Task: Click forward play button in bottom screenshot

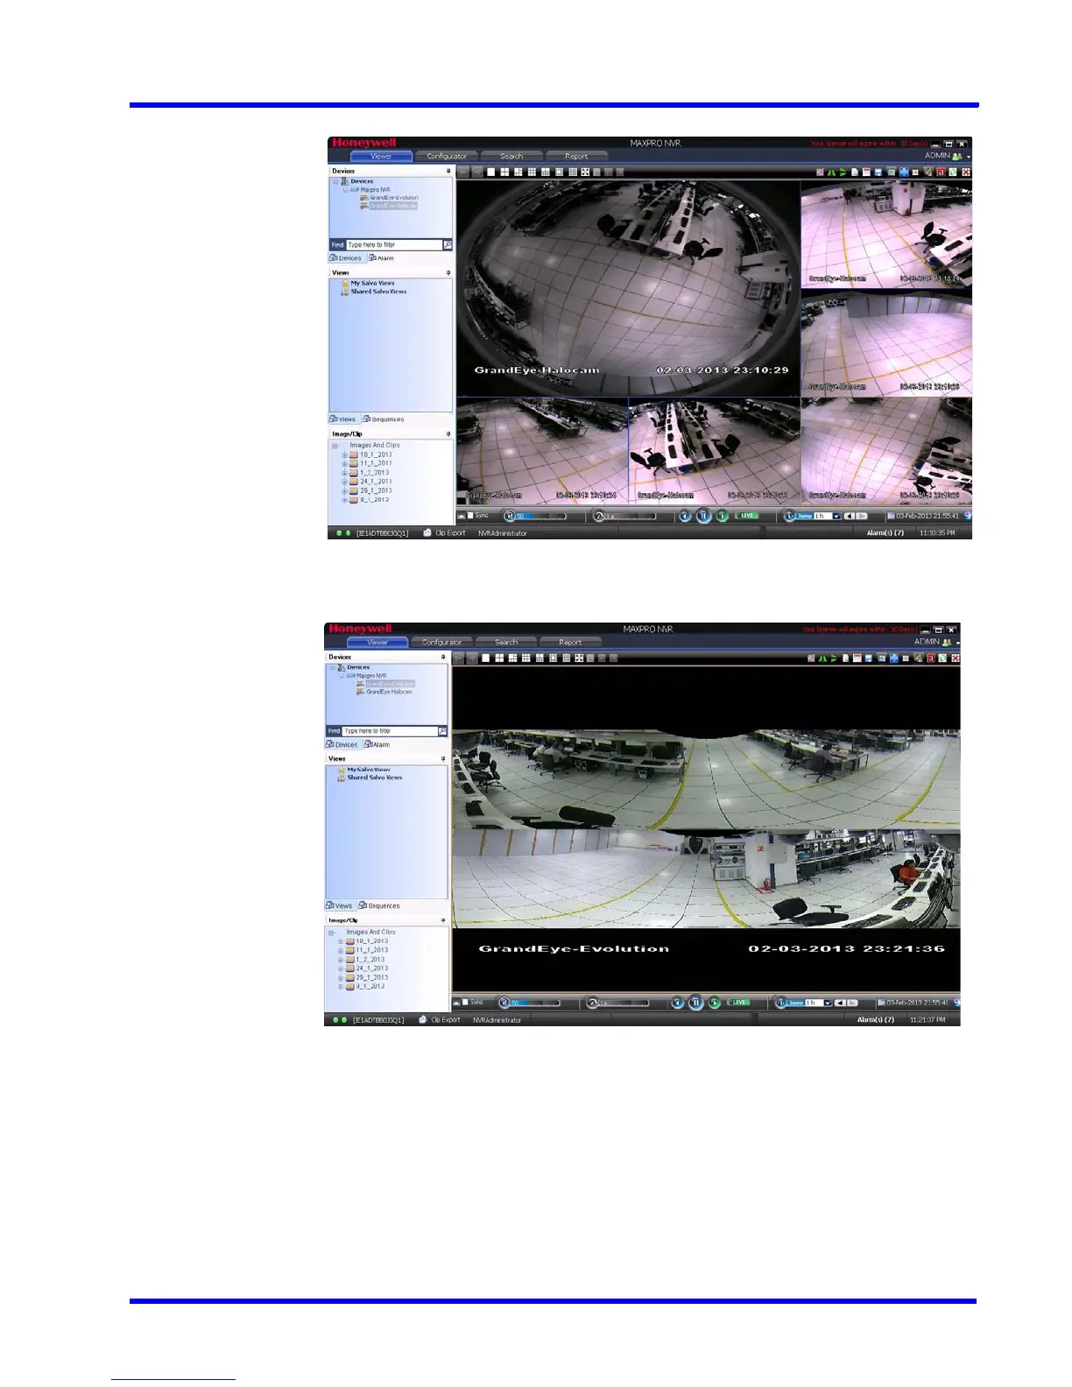Action: click(x=714, y=1003)
